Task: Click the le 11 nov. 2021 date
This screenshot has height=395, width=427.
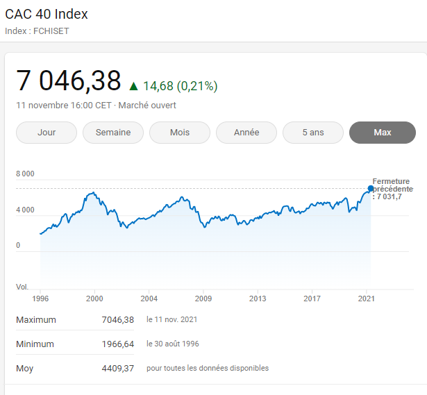Action: (x=171, y=319)
